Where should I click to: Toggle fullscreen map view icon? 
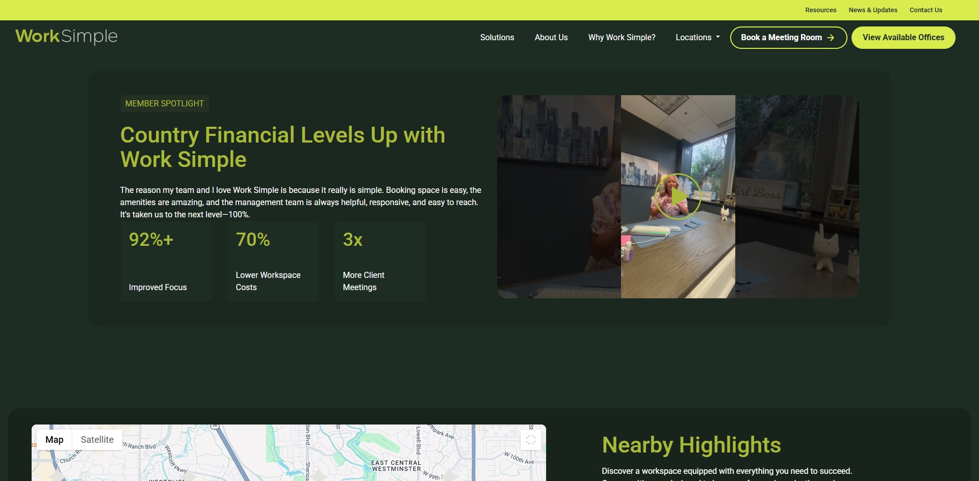[531, 440]
